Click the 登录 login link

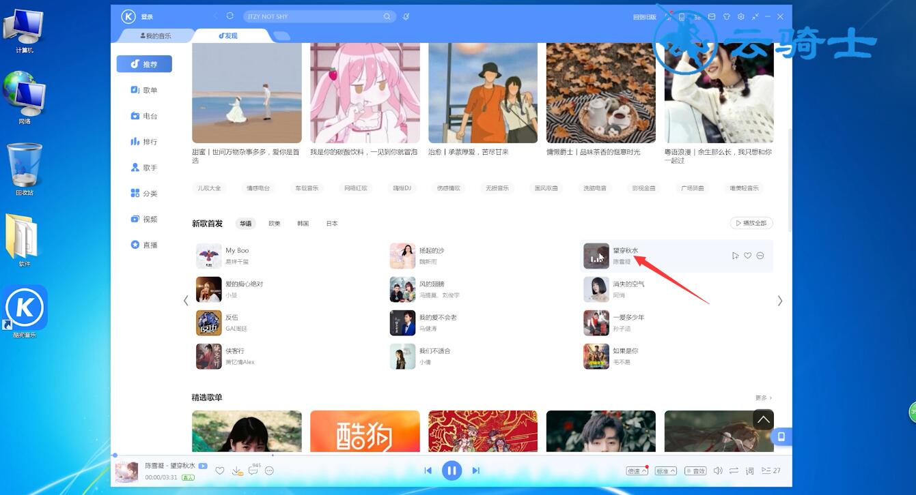148,16
